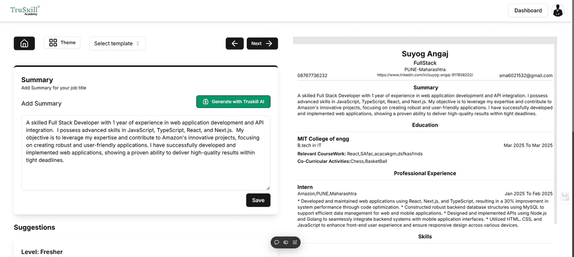Image resolution: width=574 pixels, height=257 pixels.
Task: Proceed with the Next button
Action: (x=262, y=43)
